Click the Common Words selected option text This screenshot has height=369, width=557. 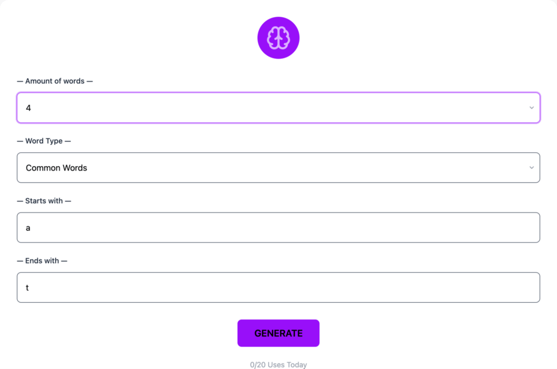pyautogui.click(x=57, y=168)
